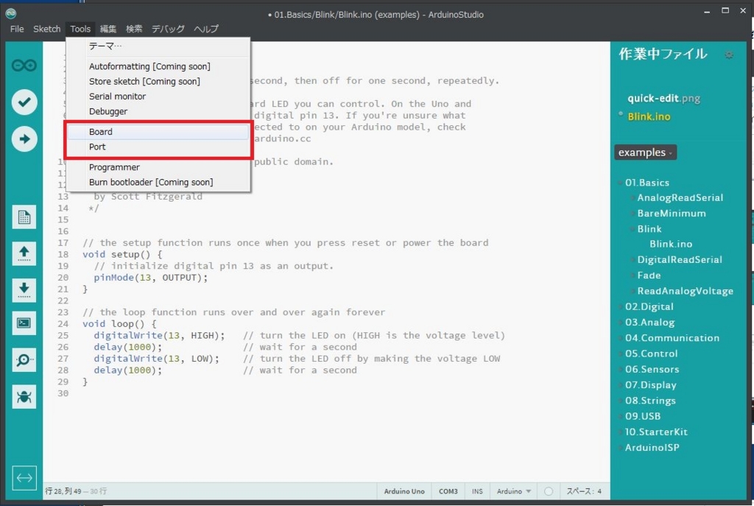Open the 編集 menu
This screenshot has width=754, height=506.
108,29
